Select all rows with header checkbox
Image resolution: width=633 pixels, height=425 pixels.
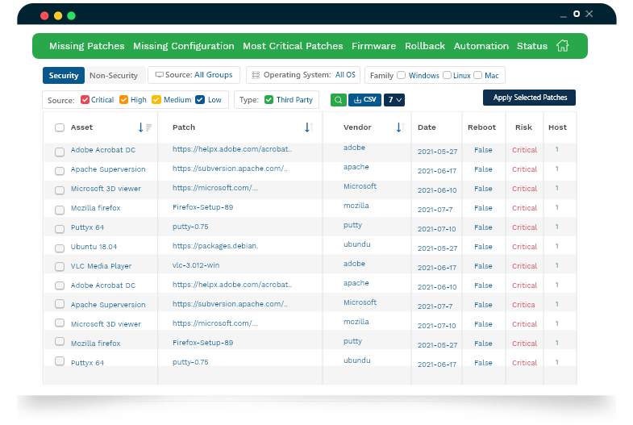click(x=60, y=127)
